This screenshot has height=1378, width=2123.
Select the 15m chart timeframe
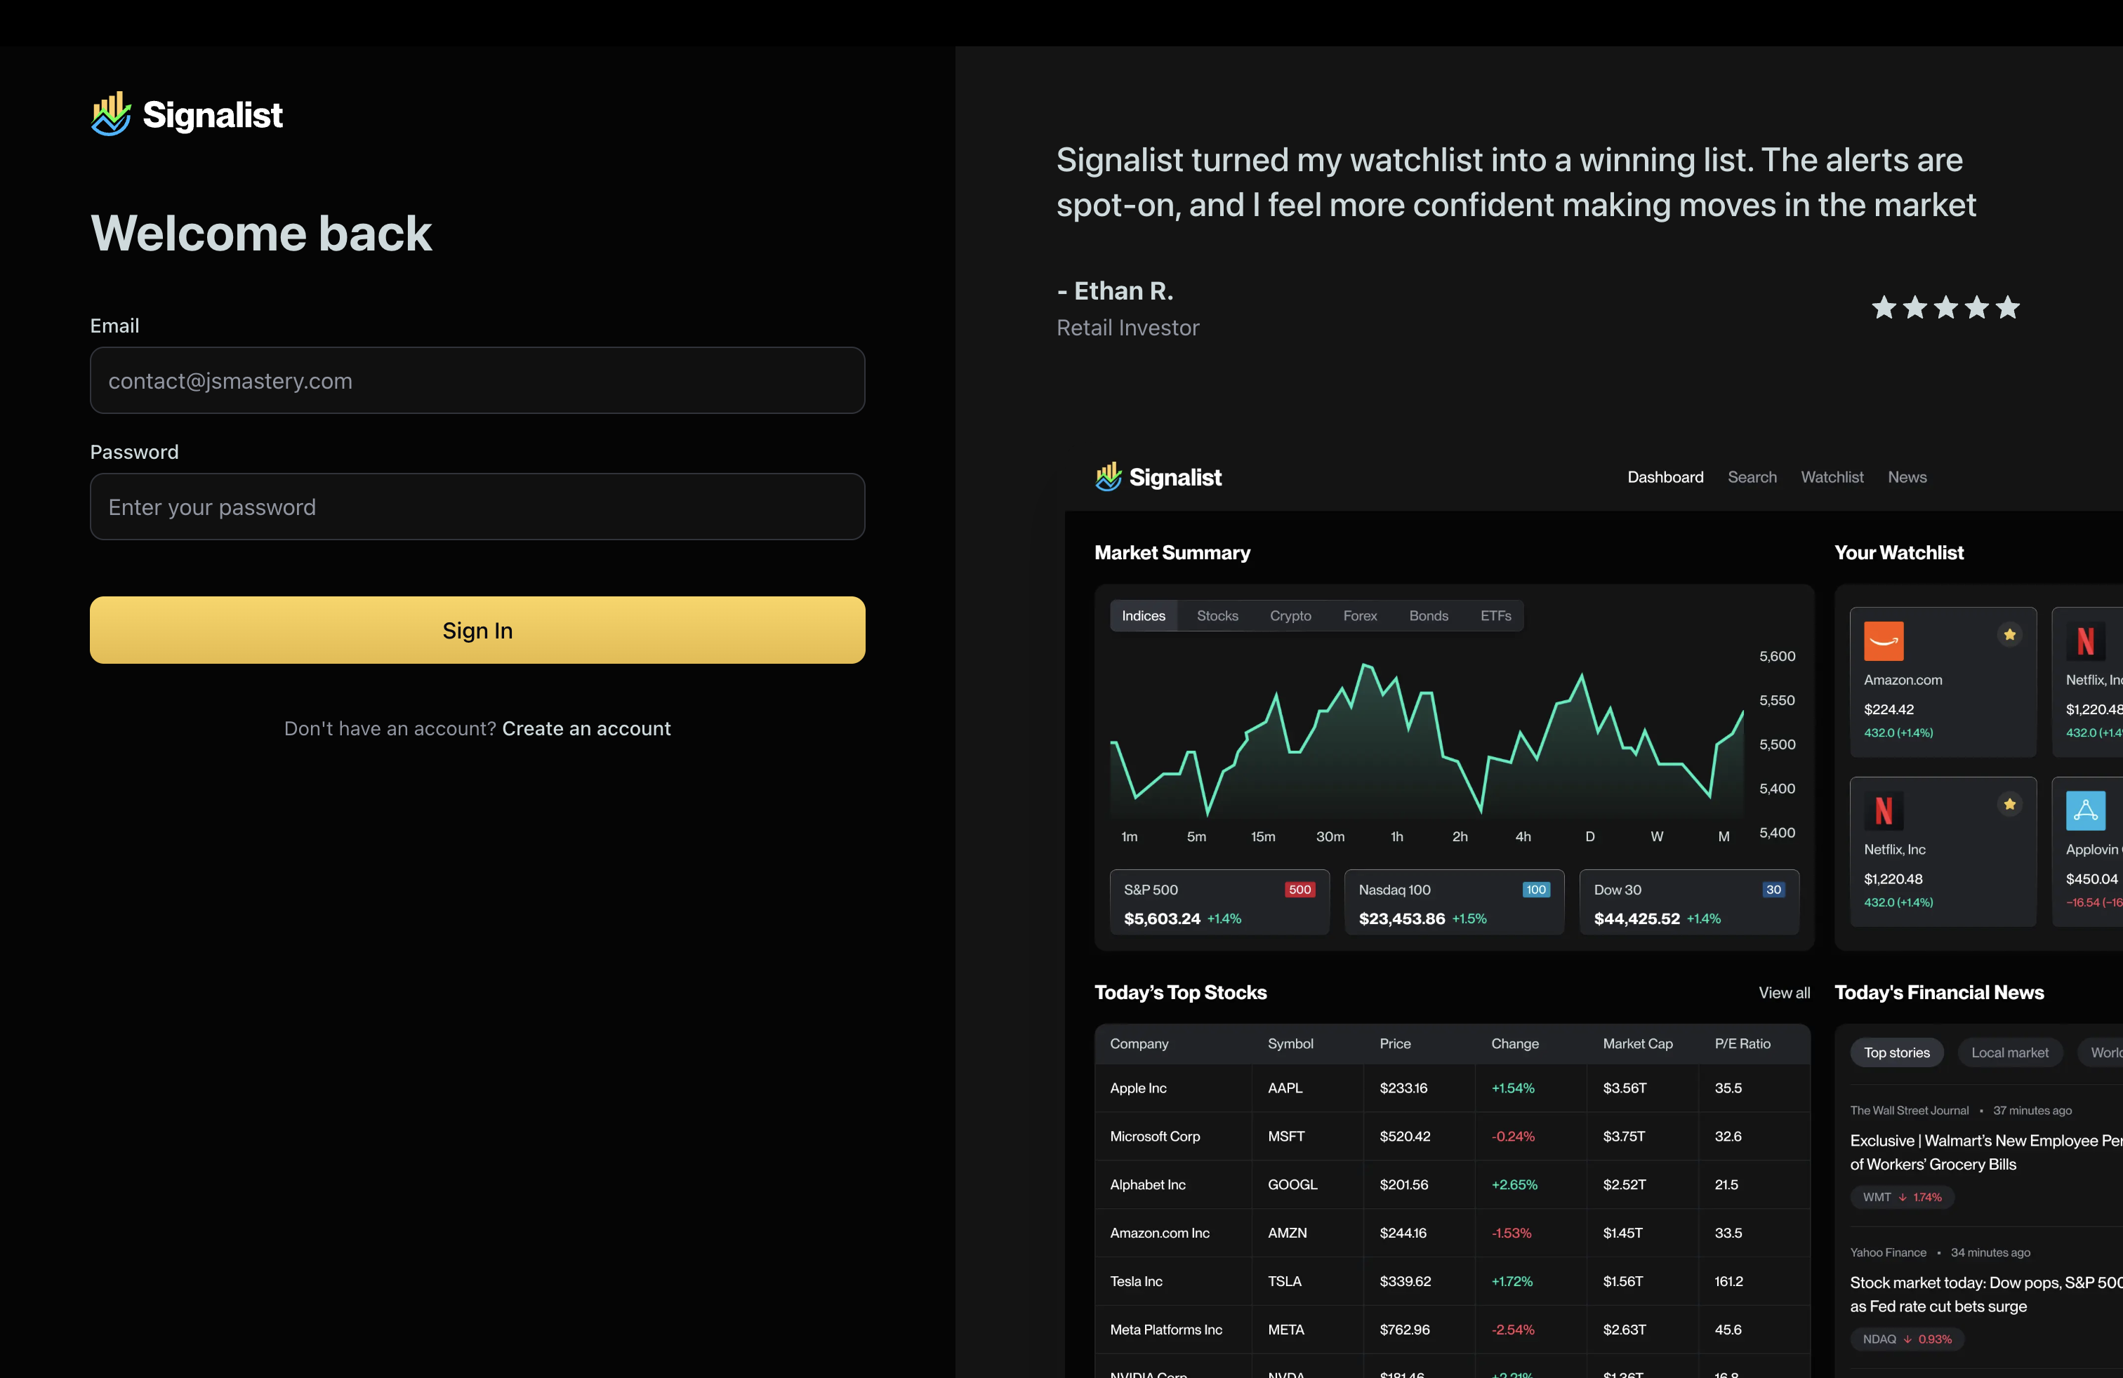[x=1262, y=836]
